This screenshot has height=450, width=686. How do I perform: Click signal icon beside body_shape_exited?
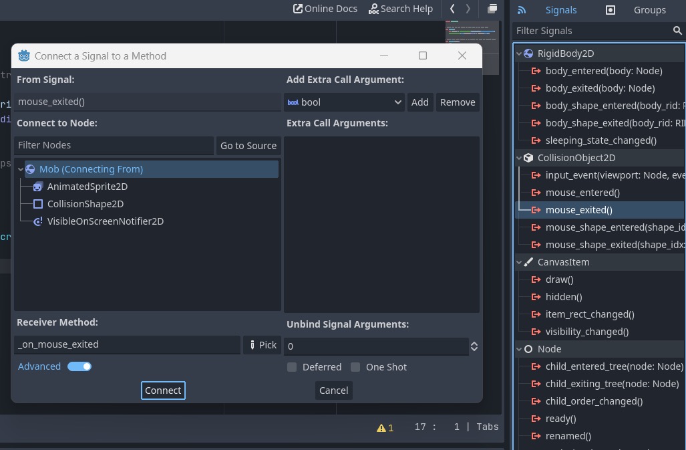pos(536,124)
